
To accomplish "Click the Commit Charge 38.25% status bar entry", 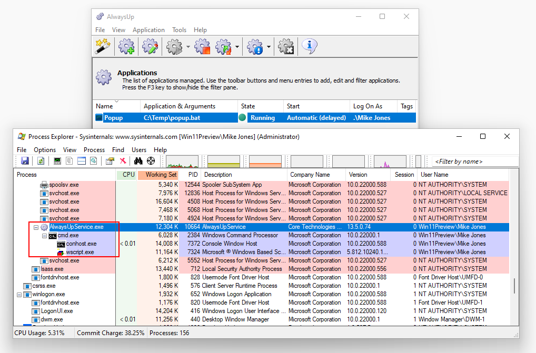I will (x=111, y=333).
